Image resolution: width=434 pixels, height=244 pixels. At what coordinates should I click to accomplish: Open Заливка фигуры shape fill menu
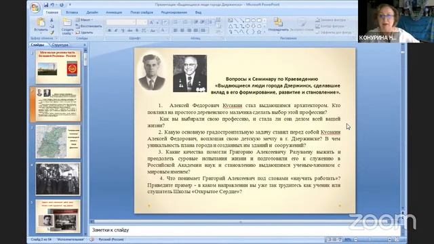331,20
